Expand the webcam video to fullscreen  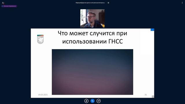click(103, 10)
